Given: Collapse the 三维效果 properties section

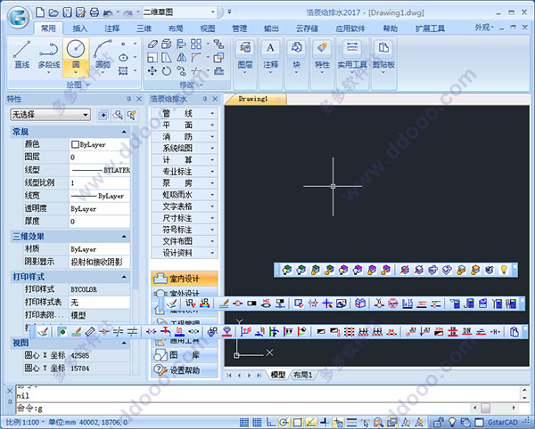Looking at the screenshot, I should point(124,236).
